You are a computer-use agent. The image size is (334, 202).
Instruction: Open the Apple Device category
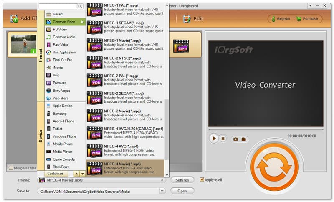[x=65, y=106]
